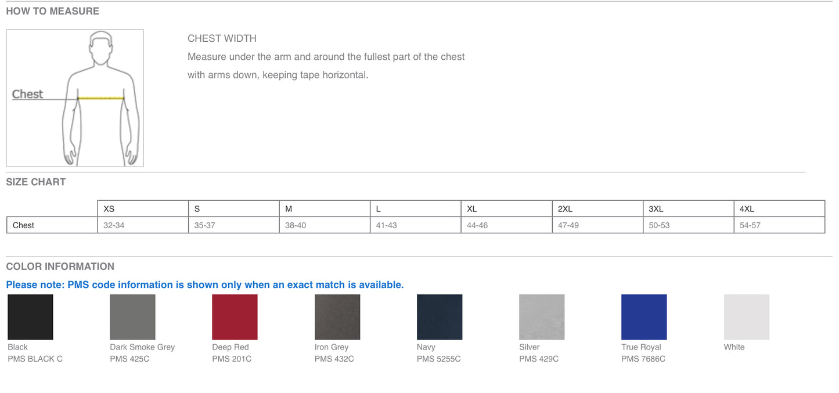This screenshot has width=839, height=393.
Task: Click the blue PMS code note
Action: (x=205, y=284)
